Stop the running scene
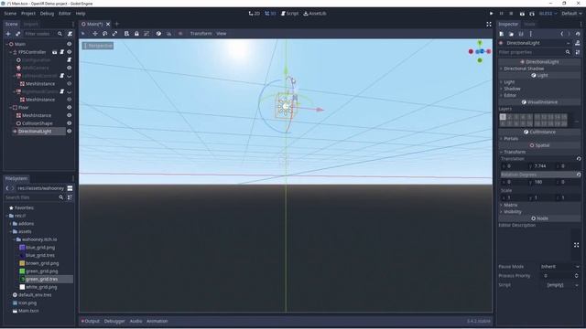The width and height of the screenshot is (586, 329). point(511,14)
